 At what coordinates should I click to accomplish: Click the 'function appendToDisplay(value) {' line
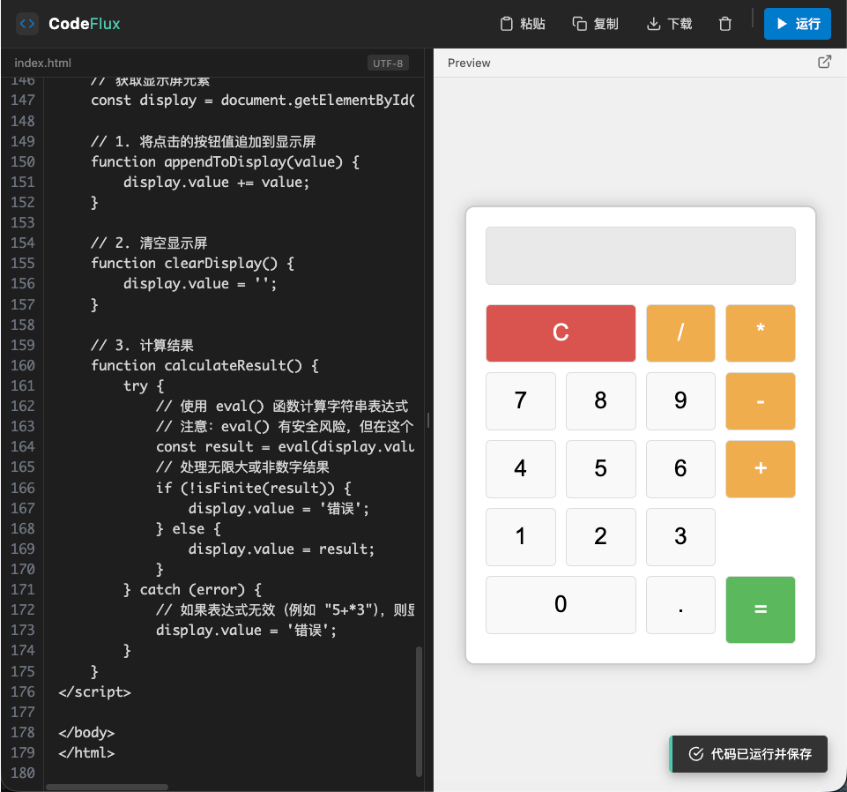coord(226,161)
